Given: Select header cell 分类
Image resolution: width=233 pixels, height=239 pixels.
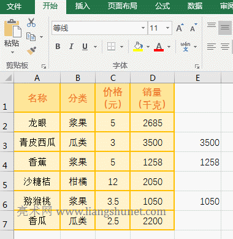Looking at the screenshot, I should 78,98.
